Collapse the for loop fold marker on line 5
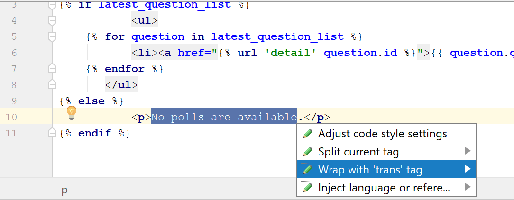Viewport: 514px width, 200px height. [52, 36]
